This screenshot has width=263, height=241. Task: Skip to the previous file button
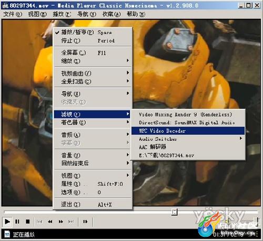tap(39, 222)
